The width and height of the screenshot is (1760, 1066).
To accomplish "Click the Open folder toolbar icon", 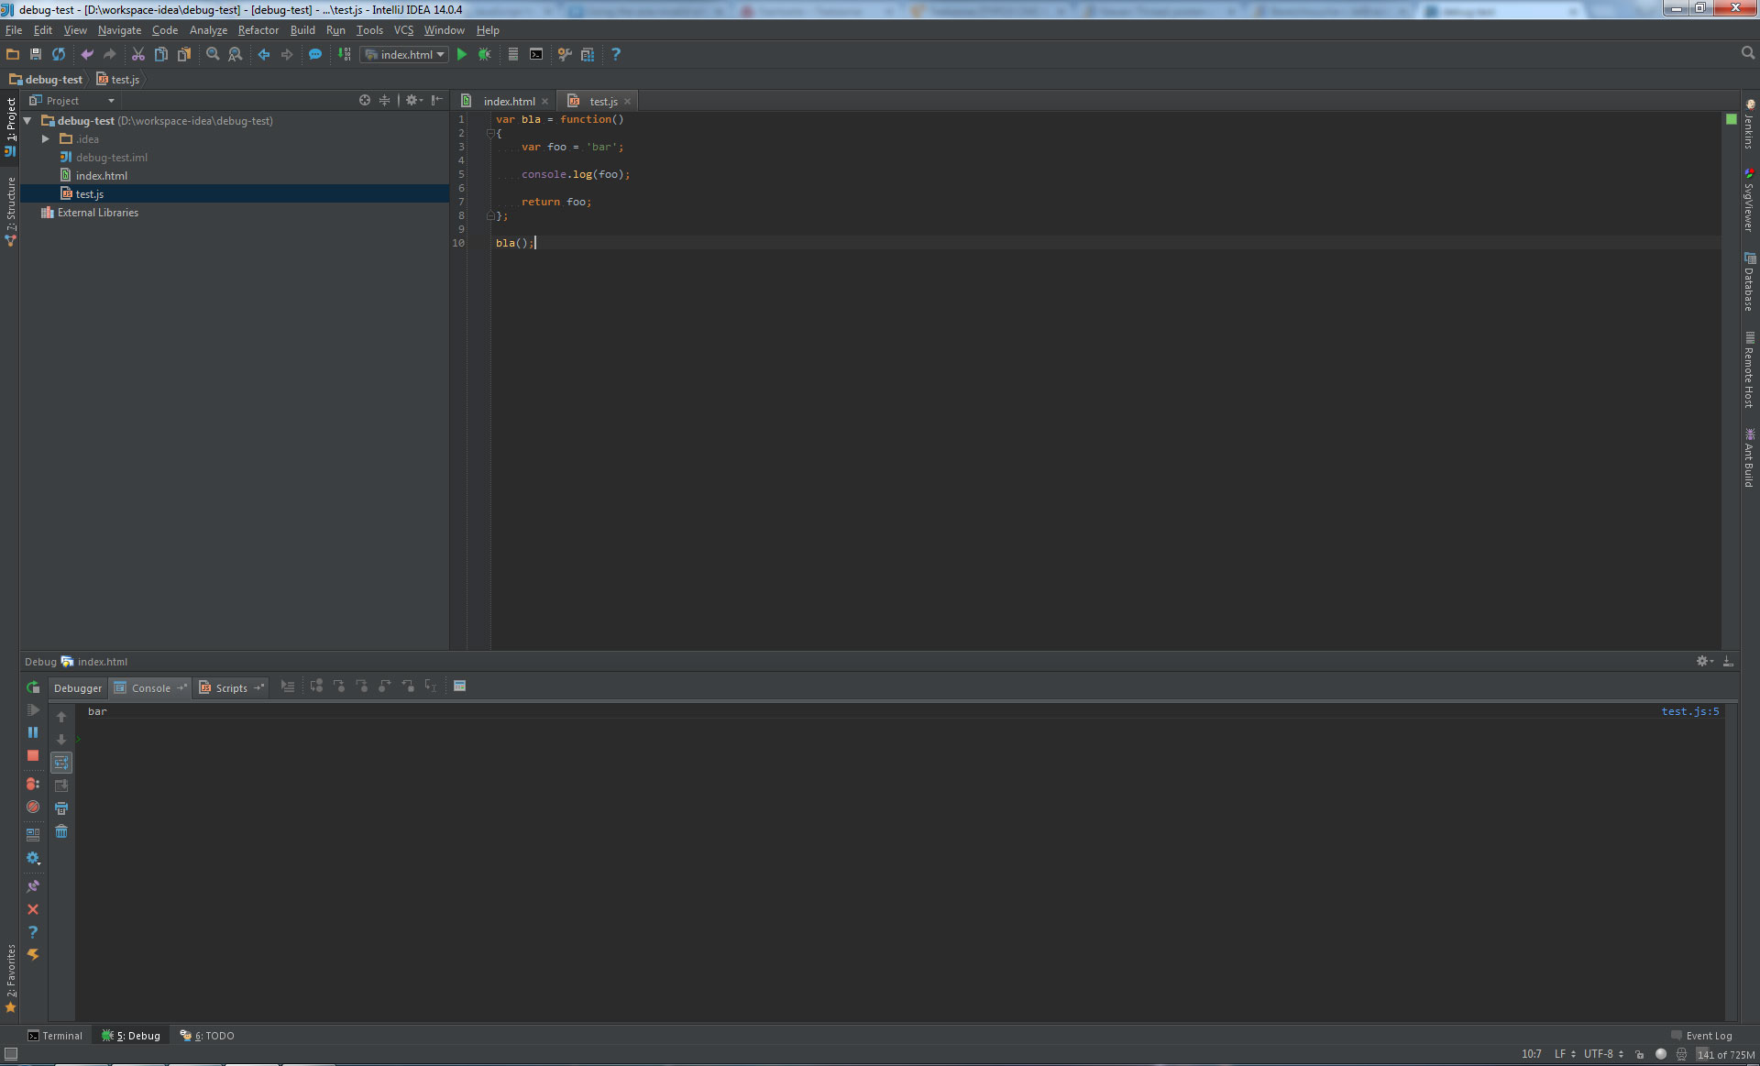I will click(x=13, y=54).
